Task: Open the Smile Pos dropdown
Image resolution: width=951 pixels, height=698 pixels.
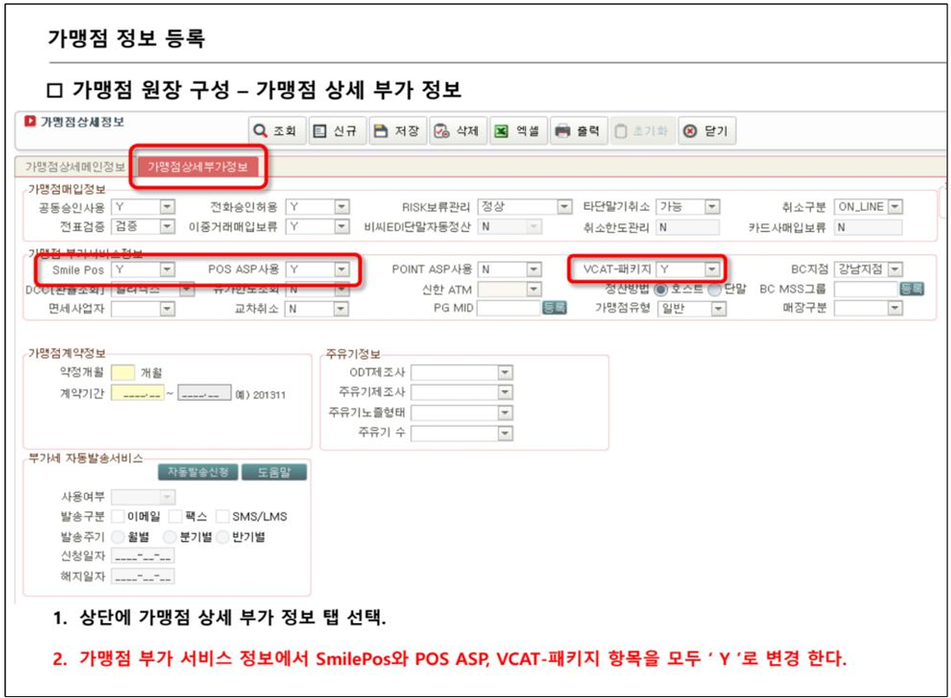Action: (166, 269)
